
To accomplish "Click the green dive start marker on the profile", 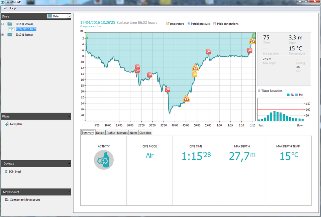I will [x=87, y=36].
